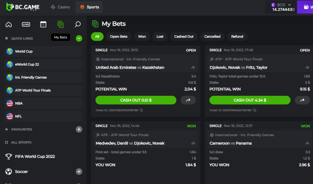
Task: Click the purple wallet icon button
Action: point(306,7)
